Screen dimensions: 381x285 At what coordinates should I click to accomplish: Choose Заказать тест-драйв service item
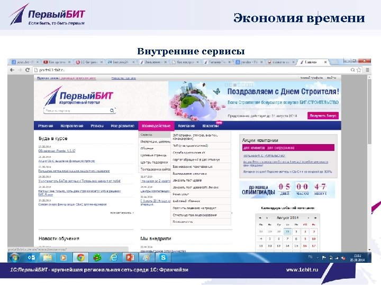[201, 180]
